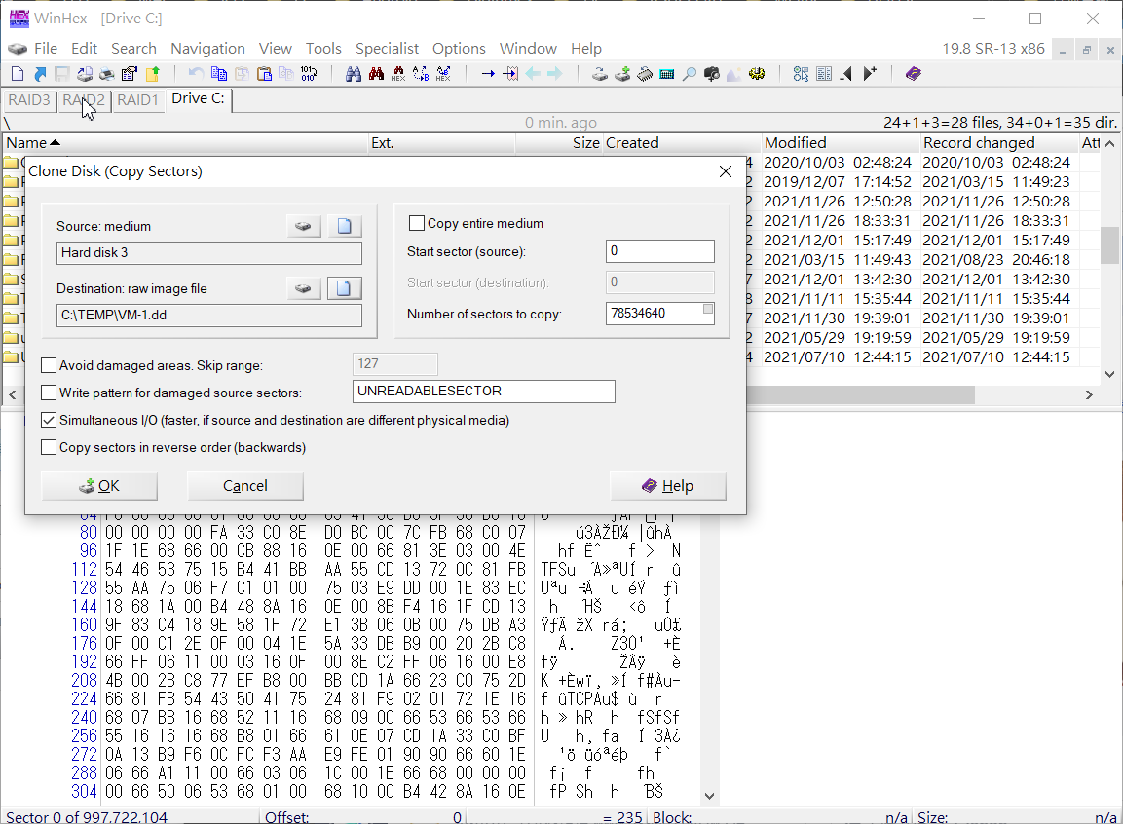Click the toolbar icon with circles and cursor
Screen dimensions: 1123x824
click(802, 74)
